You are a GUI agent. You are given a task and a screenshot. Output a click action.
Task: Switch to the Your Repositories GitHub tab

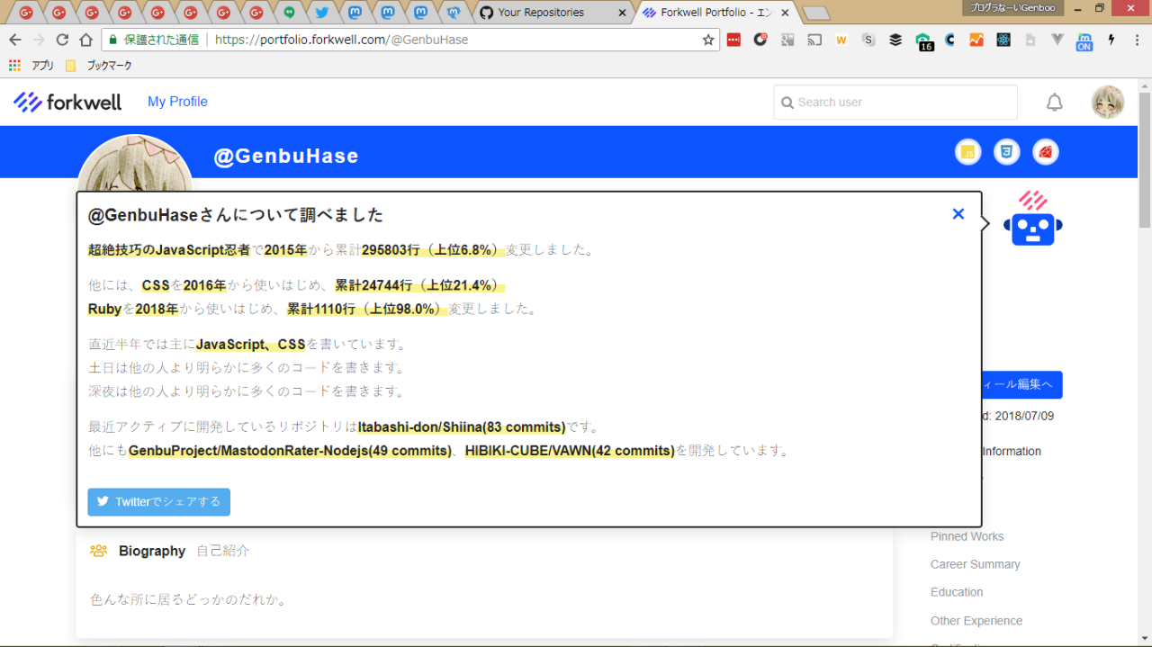tap(549, 13)
